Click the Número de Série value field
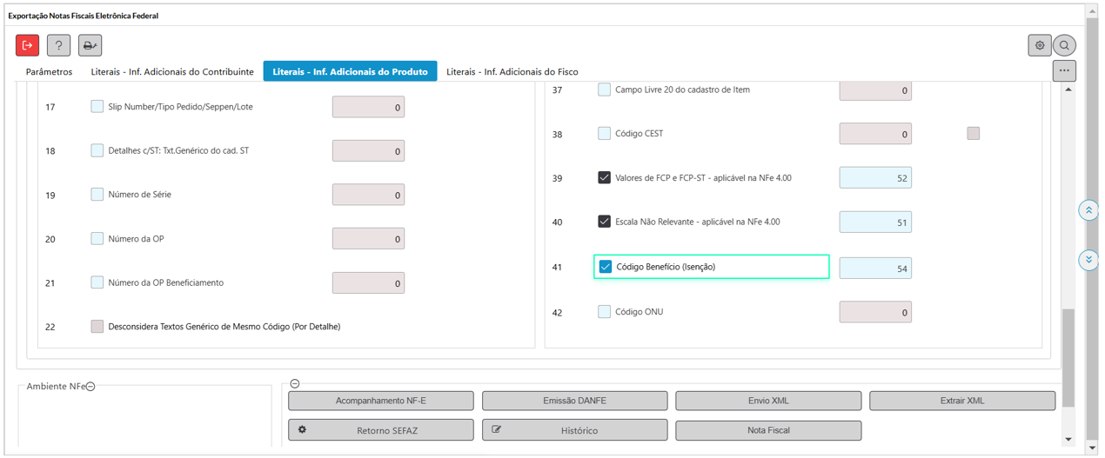The height and width of the screenshot is (458, 1105). click(x=368, y=196)
